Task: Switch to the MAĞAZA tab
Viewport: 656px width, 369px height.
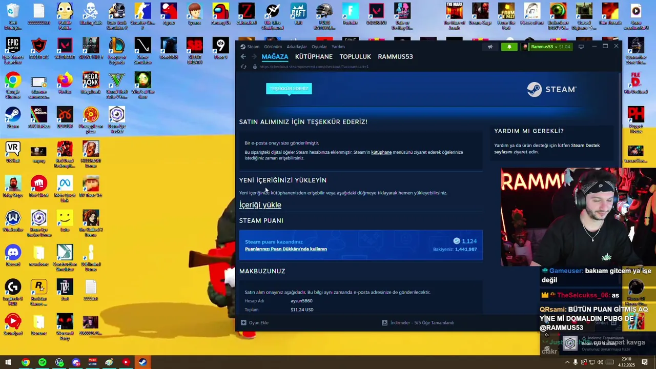Action: [x=275, y=56]
